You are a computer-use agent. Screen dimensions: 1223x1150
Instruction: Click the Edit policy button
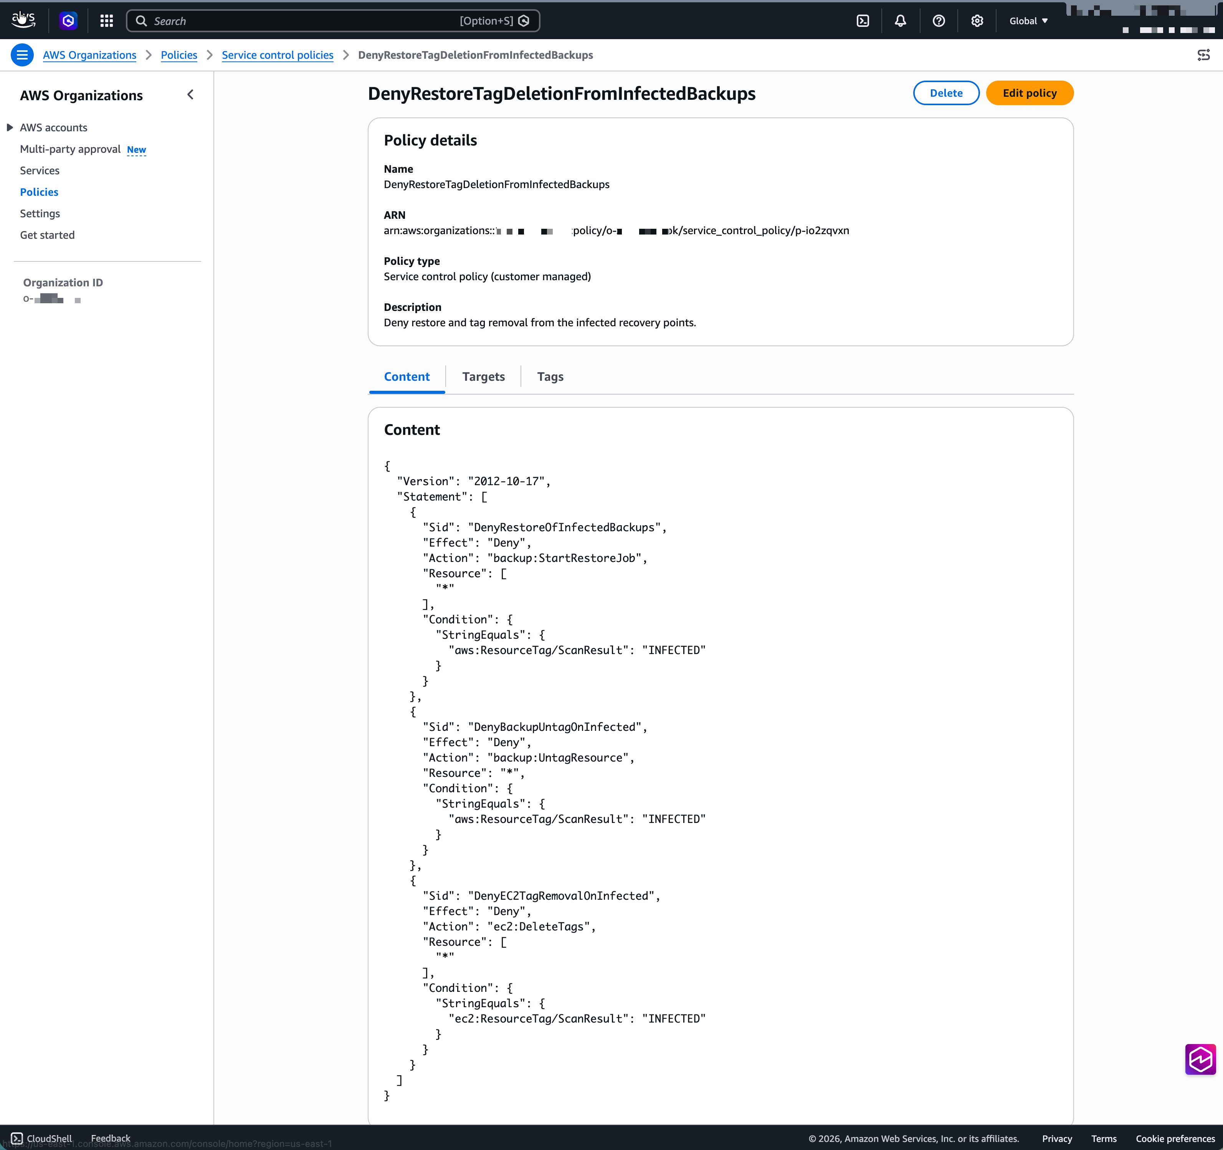[x=1029, y=93]
